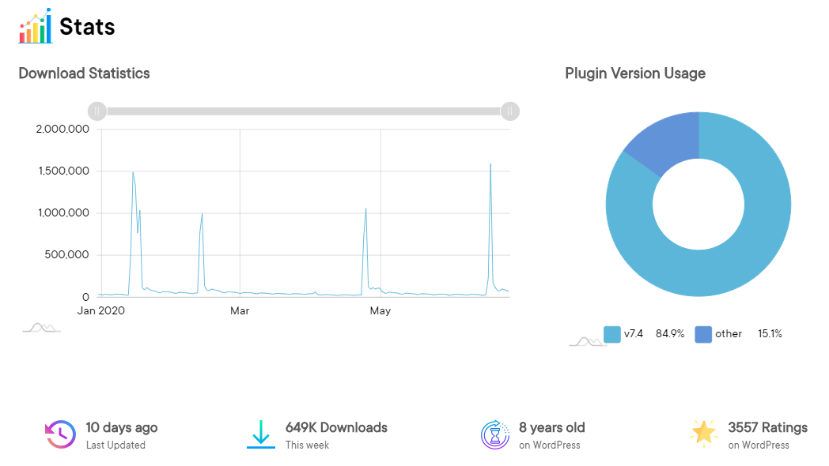Screen dimensions: 829x466
Task: Click the gray range scrollbar track
Action: point(304,111)
